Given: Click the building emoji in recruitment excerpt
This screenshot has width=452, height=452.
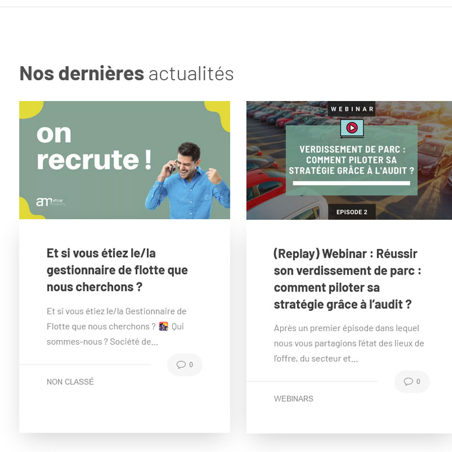Looking at the screenshot, I should [163, 327].
